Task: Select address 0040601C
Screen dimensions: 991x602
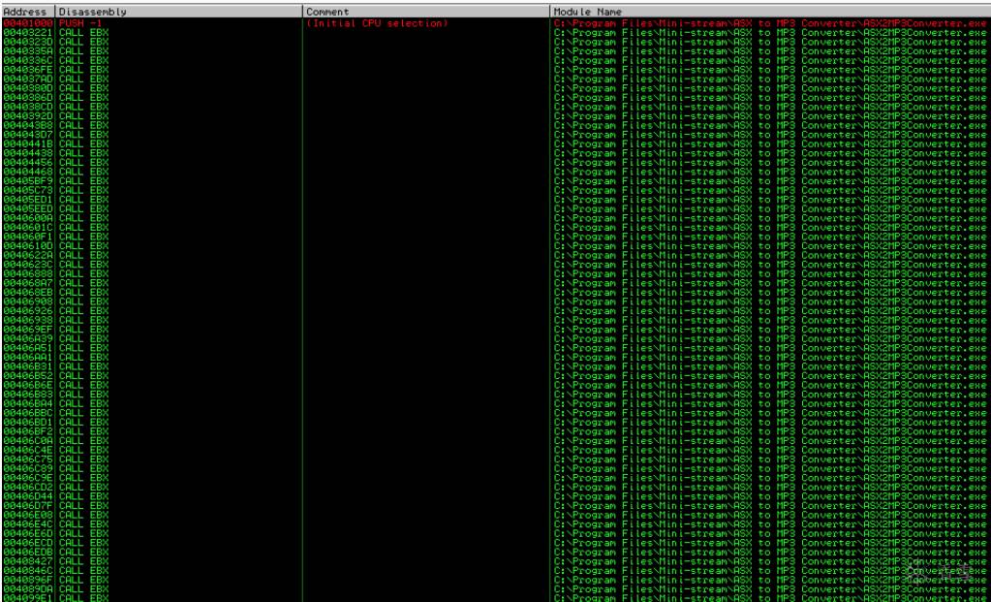Action: point(28,227)
